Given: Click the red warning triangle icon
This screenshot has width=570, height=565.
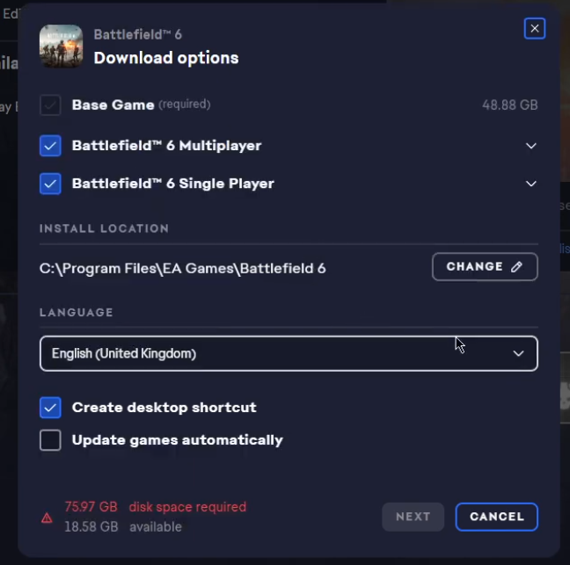Looking at the screenshot, I should [x=47, y=518].
